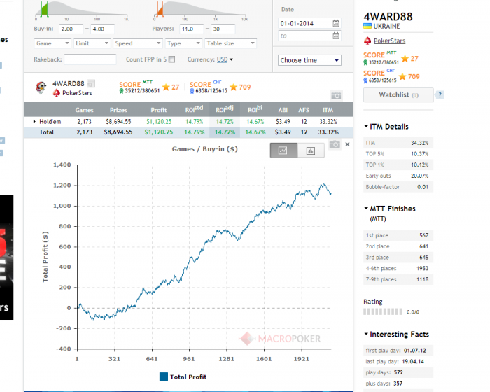Click the camera screenshot icon above stats table
This screenshot has width=490, height=392.
pos(336,95)
